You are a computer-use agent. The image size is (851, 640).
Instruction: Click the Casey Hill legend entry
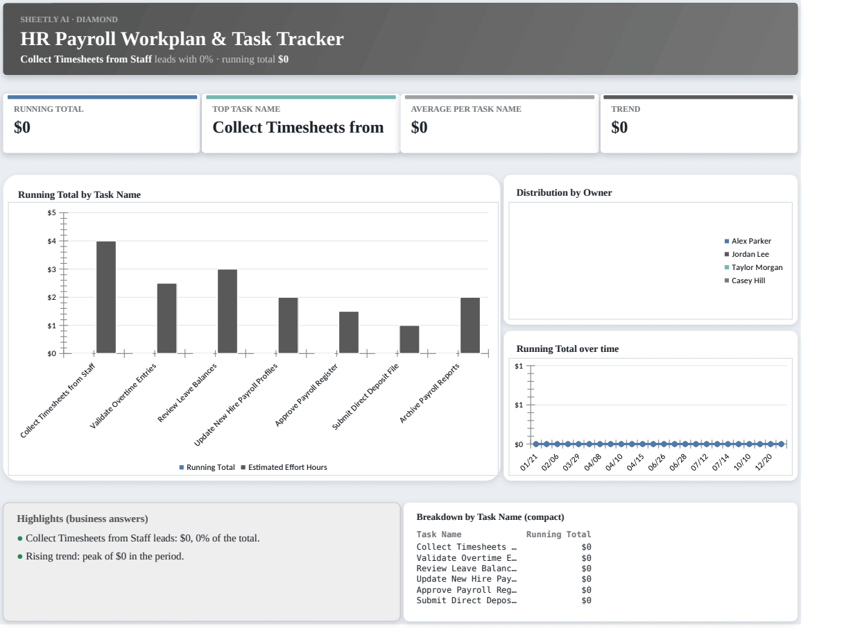pyautogui.click(x=745, y=280)
